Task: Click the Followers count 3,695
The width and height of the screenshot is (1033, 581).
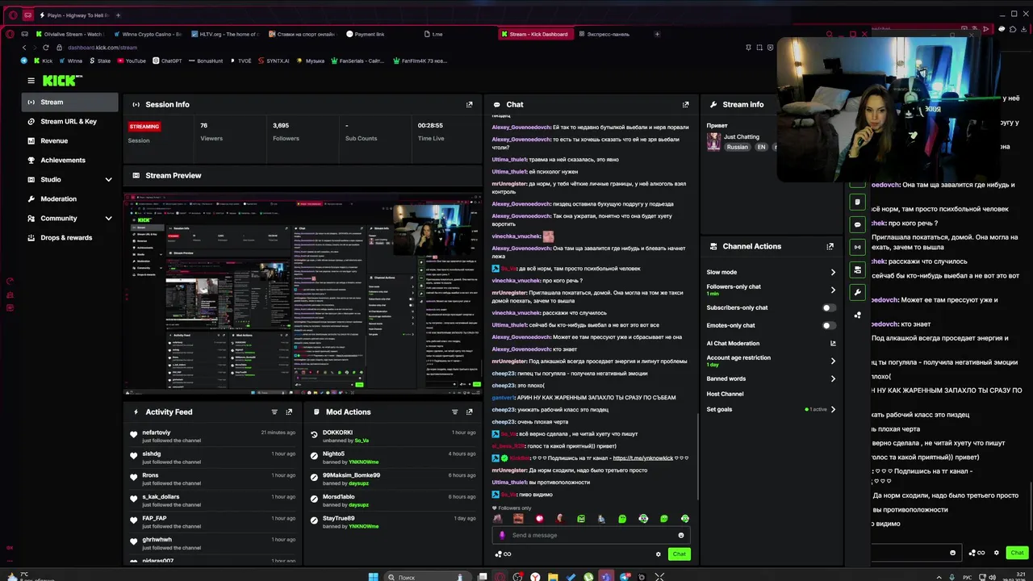Action: [x=281, y=126]
